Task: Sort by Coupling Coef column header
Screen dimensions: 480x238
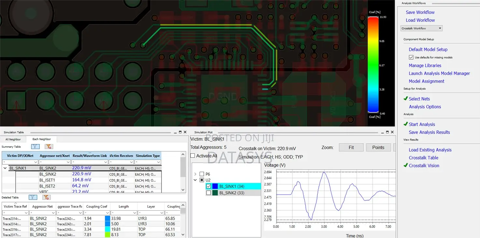Action: click(x=97, y=206)
